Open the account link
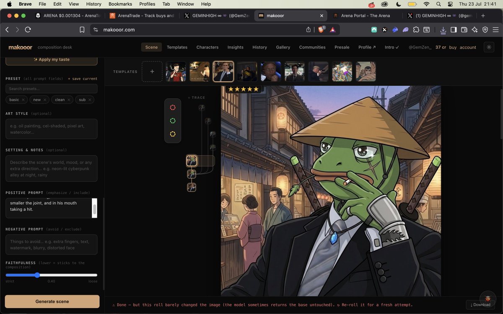Screen dimensions: 503x314 tap(468, 47)
